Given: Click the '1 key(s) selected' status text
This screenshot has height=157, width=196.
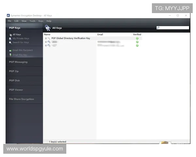Looking at the screenshot, I should pyautogui.click(x=57, y=142).
